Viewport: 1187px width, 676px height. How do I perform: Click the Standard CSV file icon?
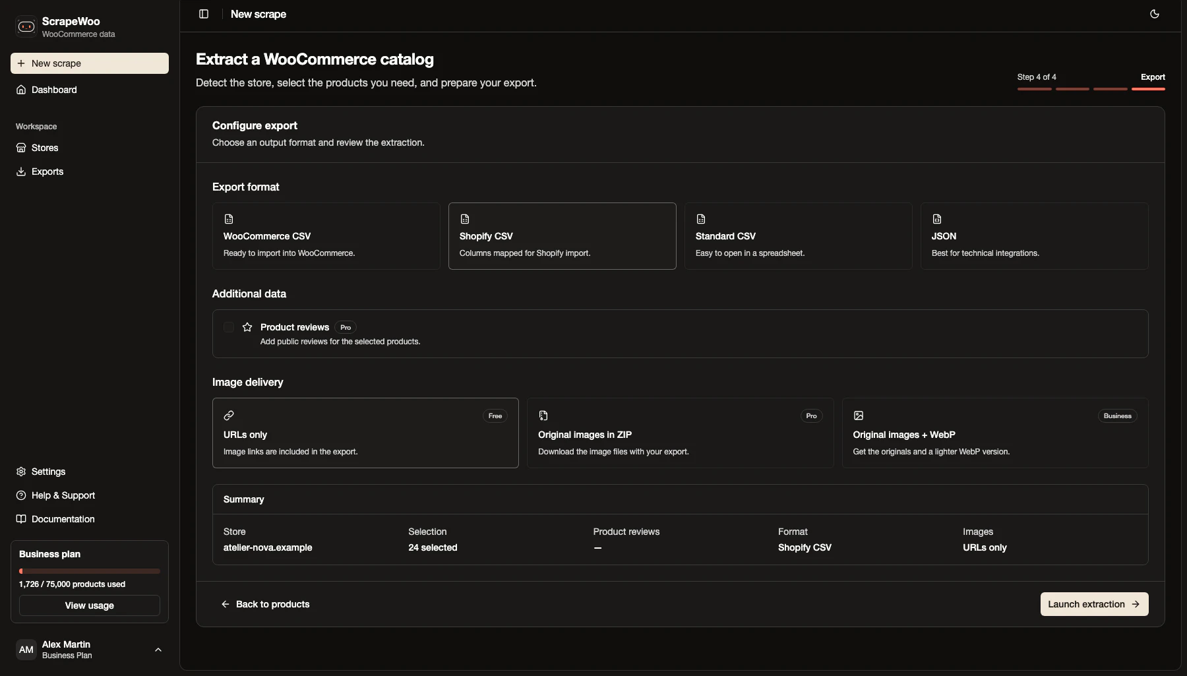click(701, 219)
